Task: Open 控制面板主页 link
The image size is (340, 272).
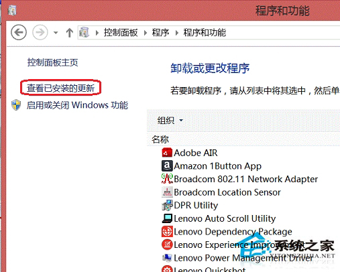Action: tap(52, 62)
